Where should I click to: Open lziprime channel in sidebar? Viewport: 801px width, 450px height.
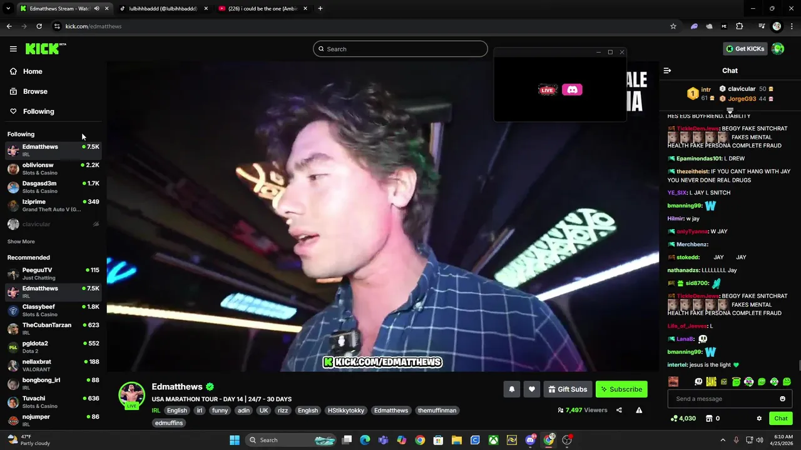53,205
